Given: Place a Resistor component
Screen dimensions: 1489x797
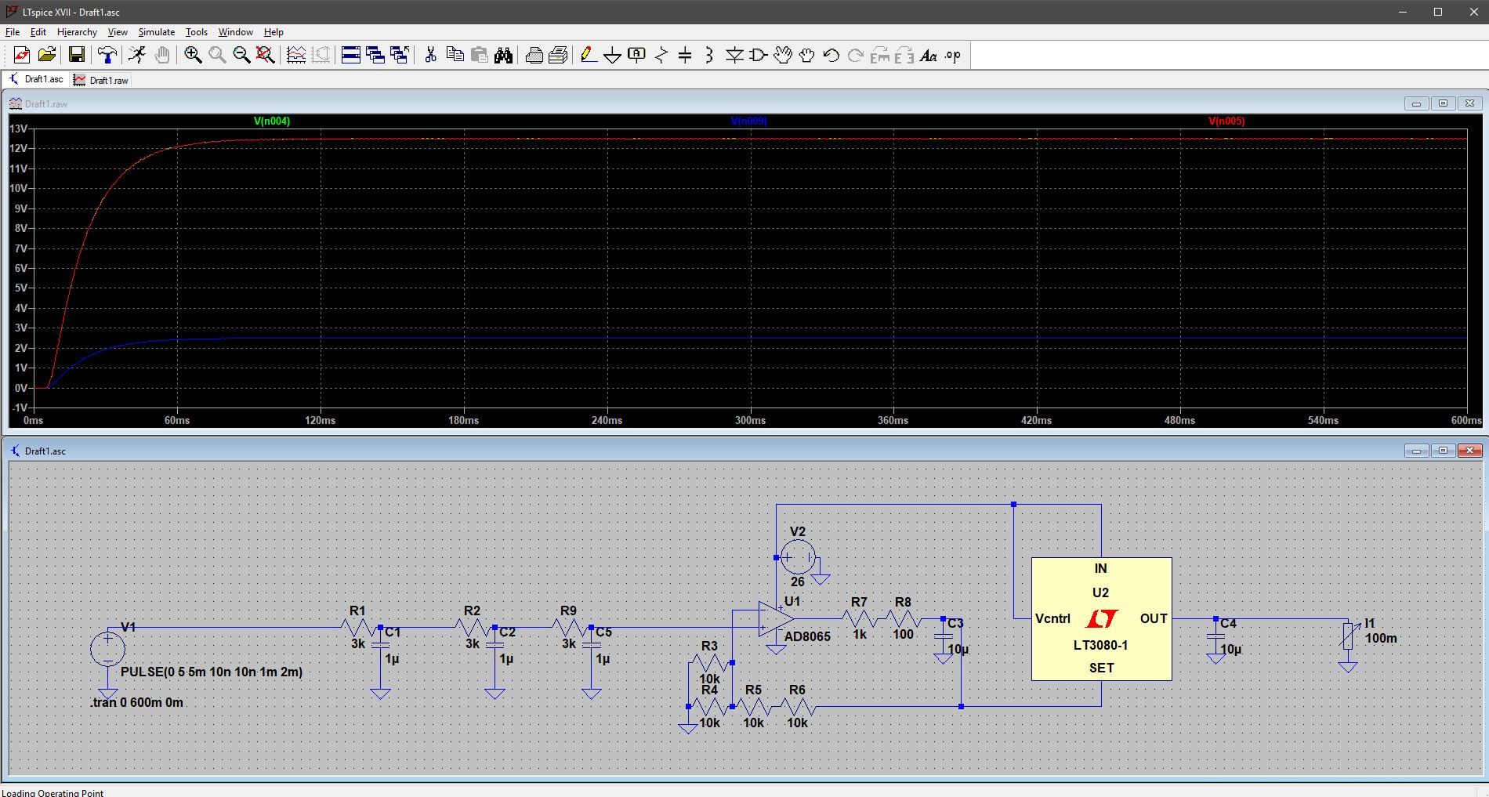Looking at the screenshot, I should click(x=661, y=55).
